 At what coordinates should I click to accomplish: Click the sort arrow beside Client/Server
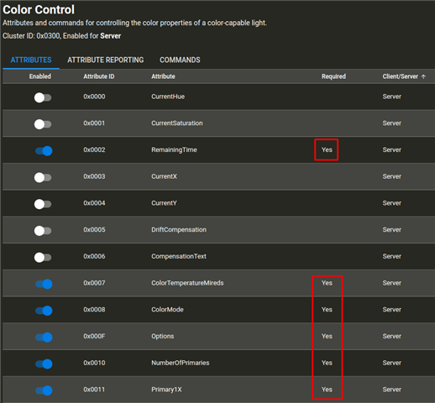[x=423, y=76]
